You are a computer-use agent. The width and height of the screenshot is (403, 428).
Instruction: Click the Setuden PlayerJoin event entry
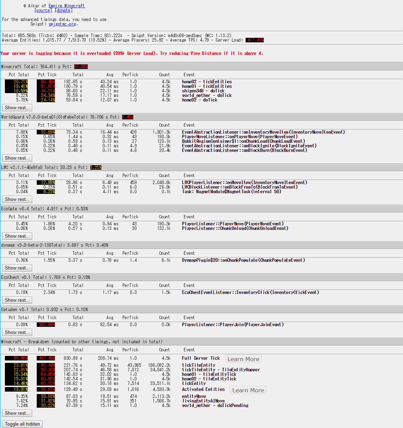233,325
